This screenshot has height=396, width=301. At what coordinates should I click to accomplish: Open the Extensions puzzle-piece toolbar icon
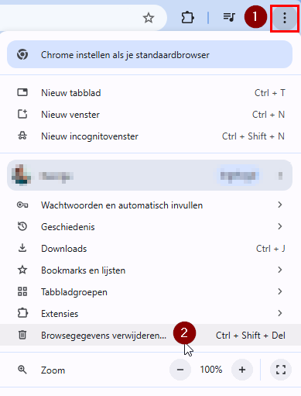click(187, 18)
